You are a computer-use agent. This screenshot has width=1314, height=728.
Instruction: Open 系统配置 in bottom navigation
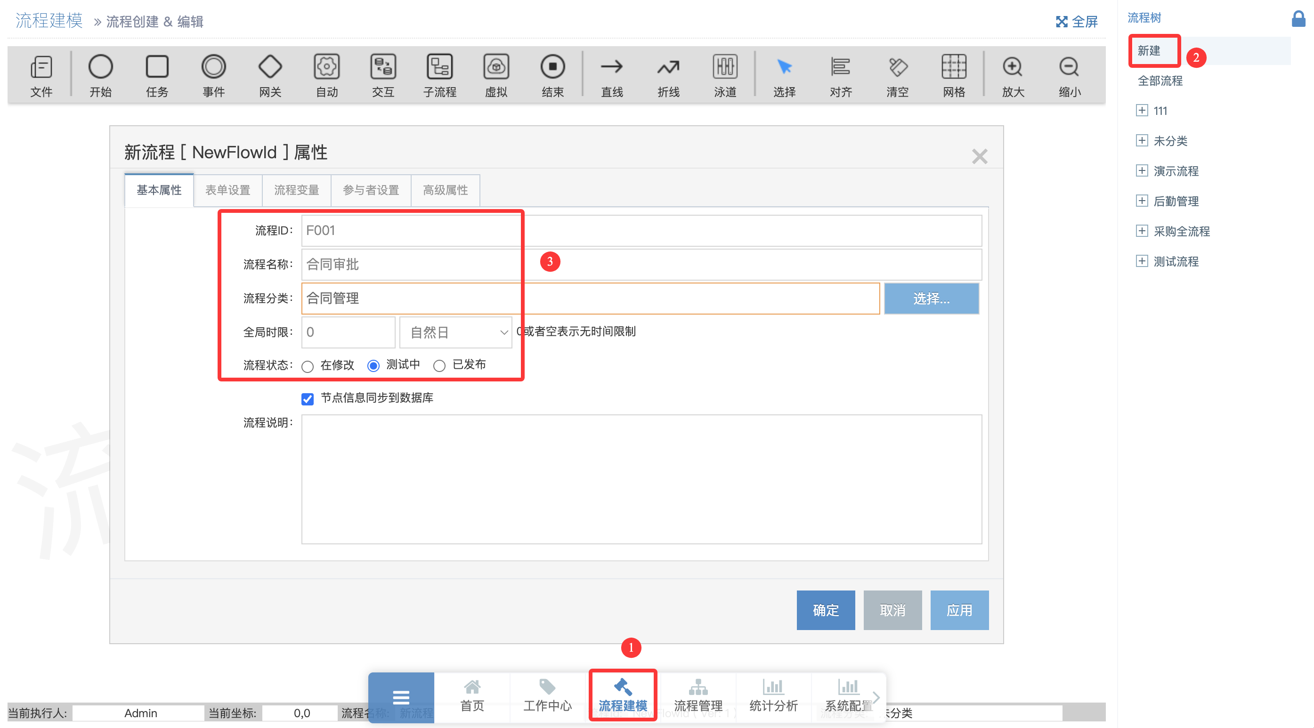849,696
